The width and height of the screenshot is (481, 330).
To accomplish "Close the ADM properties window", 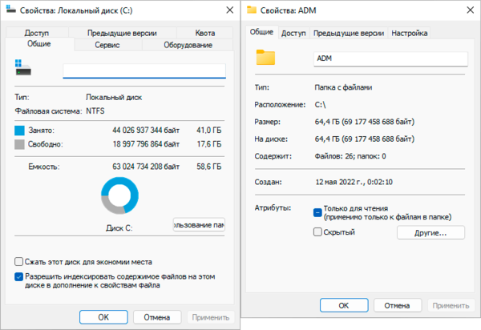I will click(x=471, y=10).
